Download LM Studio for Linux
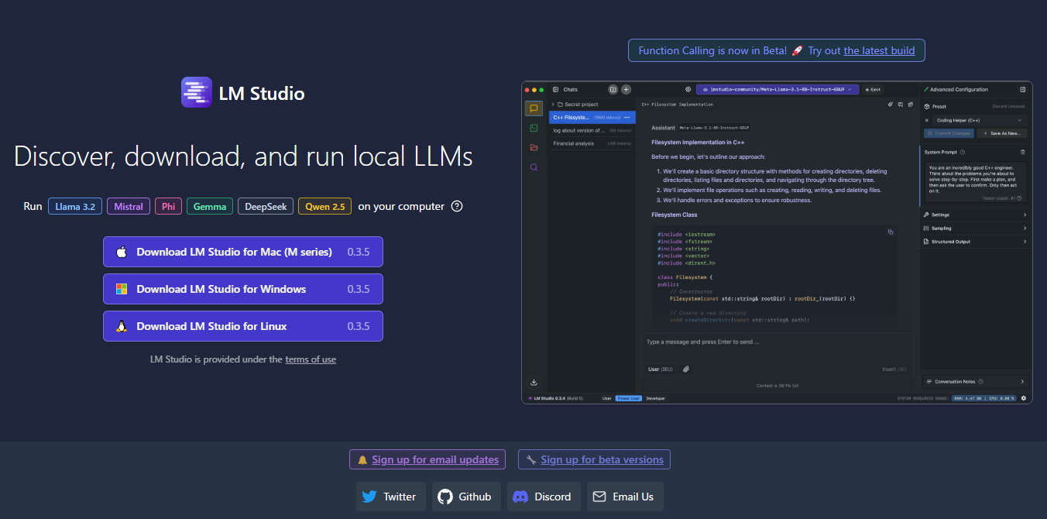The image size is (1047, 519). (x=243, y=326)
